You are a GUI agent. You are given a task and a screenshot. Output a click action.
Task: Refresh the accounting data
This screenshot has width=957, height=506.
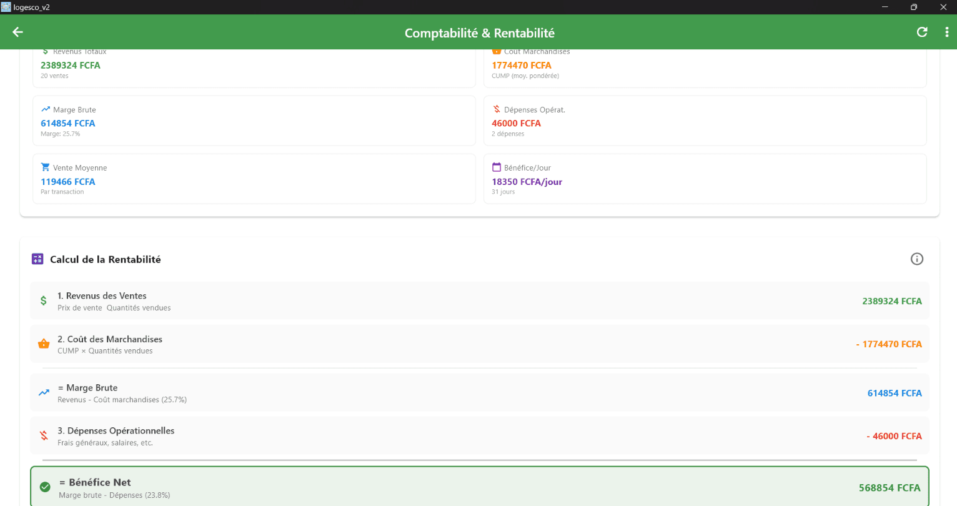coord(922,32)
